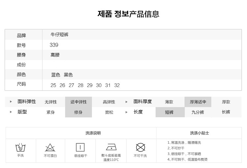247x168 pixels.
Task: Click the 高腰 value
Action: tap(55, 55)
